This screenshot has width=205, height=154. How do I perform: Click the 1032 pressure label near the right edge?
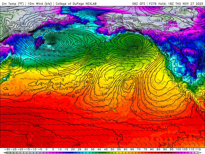point(189,66)
